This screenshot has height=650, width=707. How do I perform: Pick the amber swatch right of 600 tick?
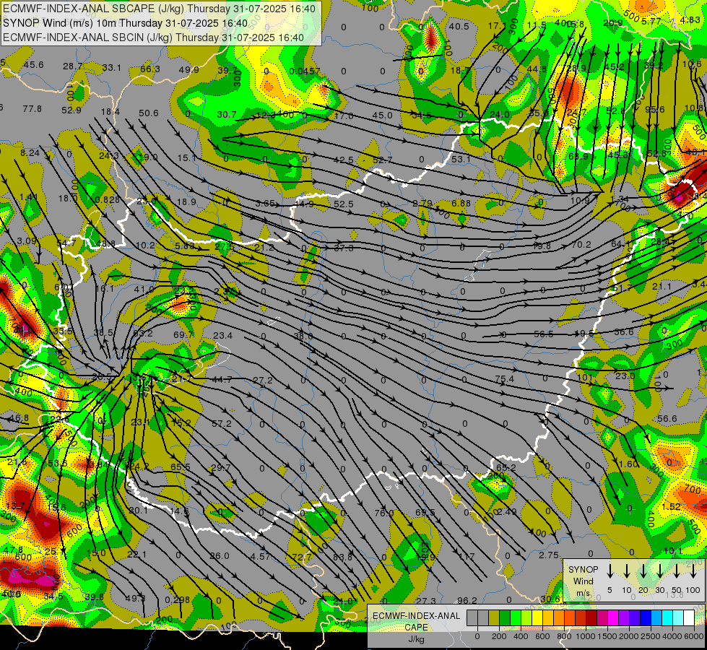tap(548, 617)
